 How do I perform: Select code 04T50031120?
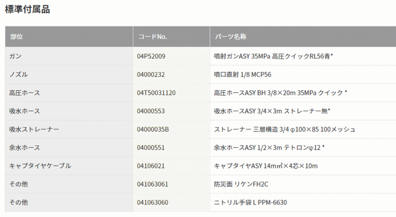coord(156,93)
